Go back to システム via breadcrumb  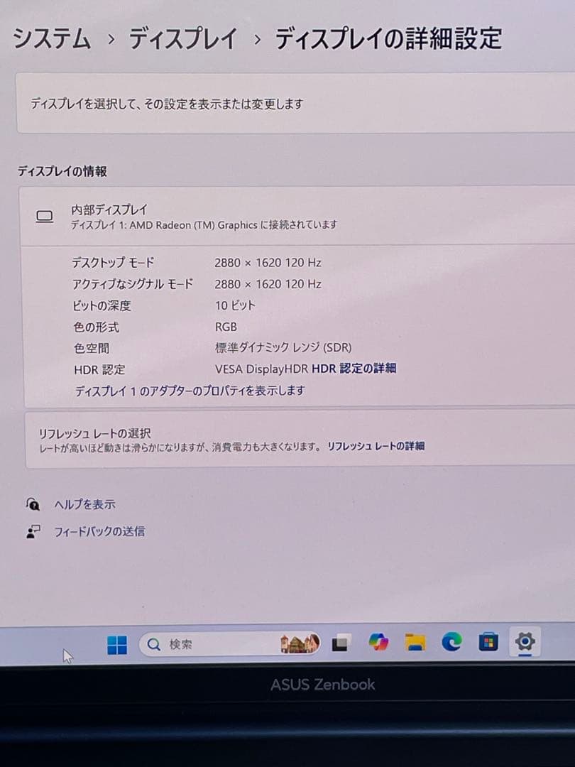50,40
